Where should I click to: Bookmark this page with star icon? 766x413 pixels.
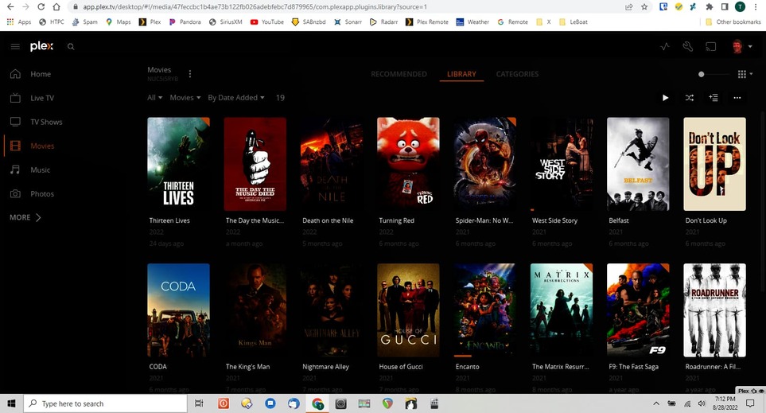[x=644, y=7]
